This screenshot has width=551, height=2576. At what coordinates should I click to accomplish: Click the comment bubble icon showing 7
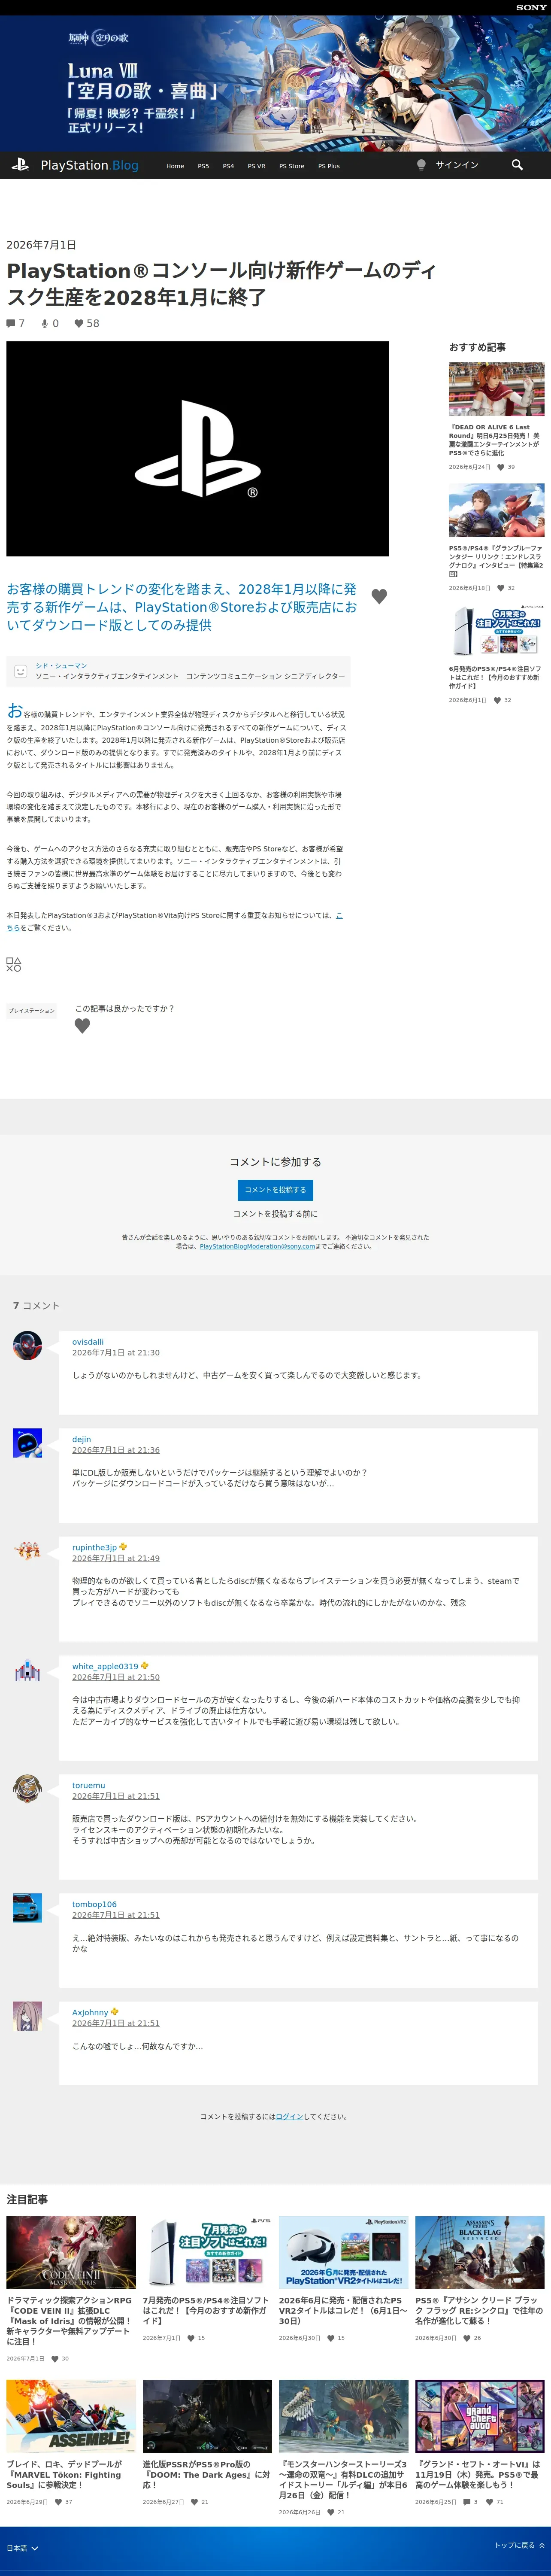click(x=11, y=324)
